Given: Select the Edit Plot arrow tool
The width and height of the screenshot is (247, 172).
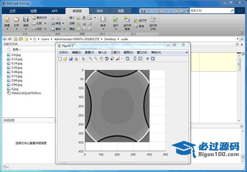Looking at the screenshot, I should coord(83,59).
